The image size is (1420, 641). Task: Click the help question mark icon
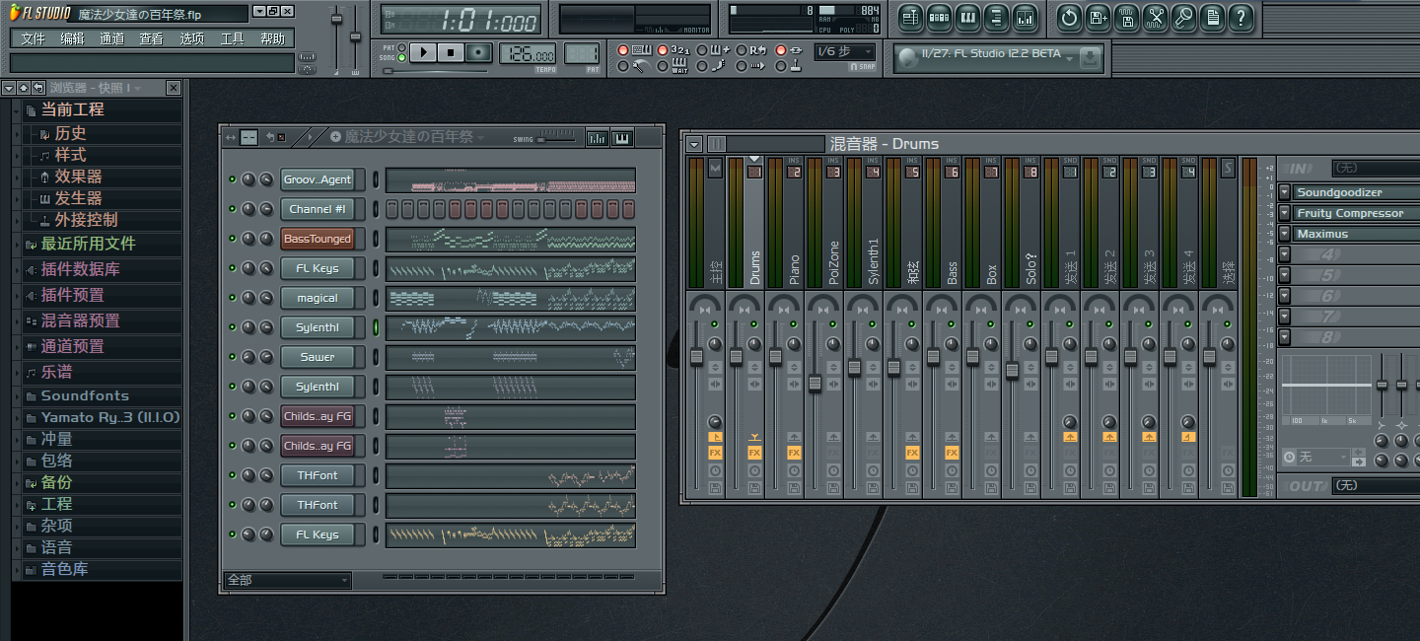click(x=1241, y=18)
